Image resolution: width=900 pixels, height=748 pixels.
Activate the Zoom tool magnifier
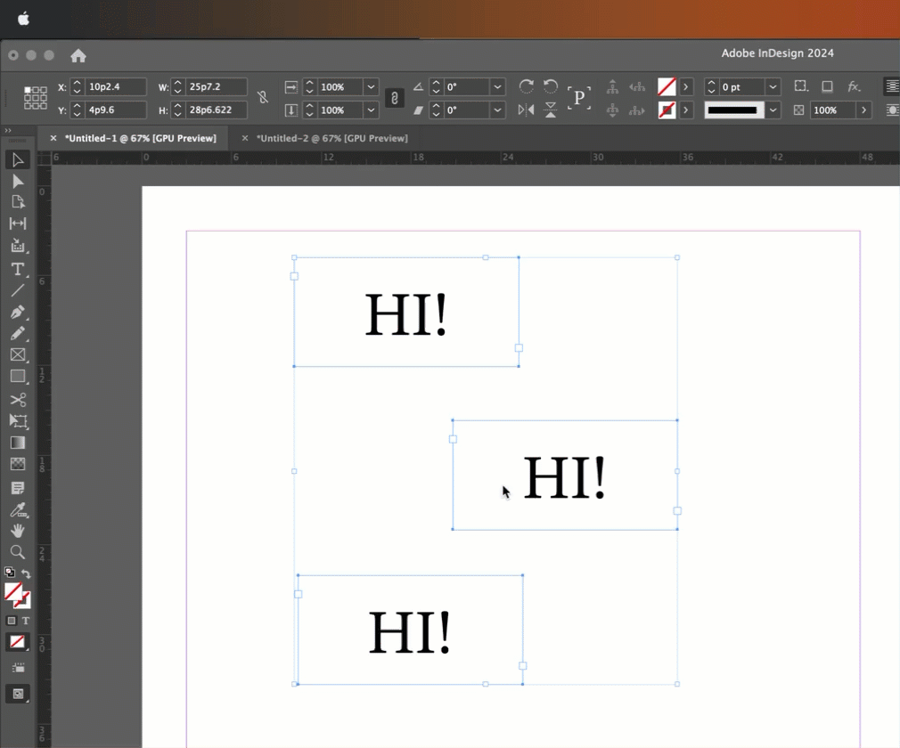pyautogui.click(x=18, y=552)
